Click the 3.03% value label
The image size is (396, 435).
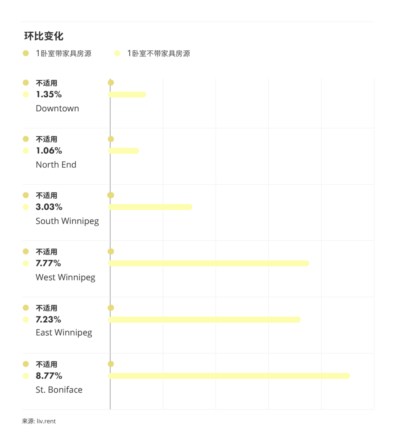click(x=49, y=207)
